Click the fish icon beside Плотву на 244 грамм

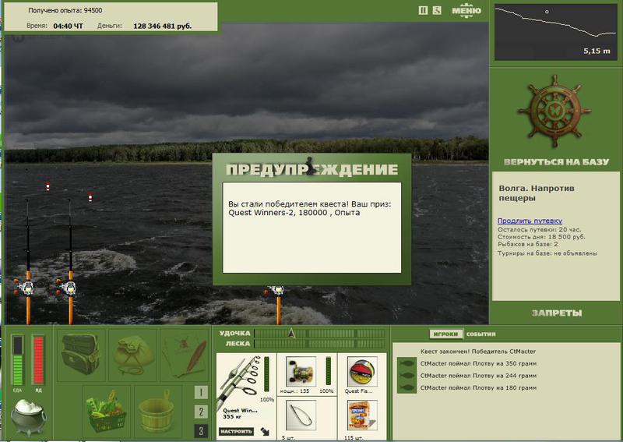tap(407, 376)
